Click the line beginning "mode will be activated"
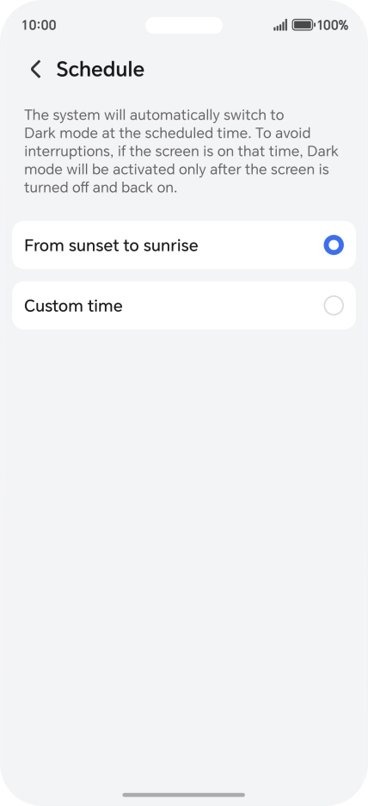This screenshot has height=806, width=368. 176,170
